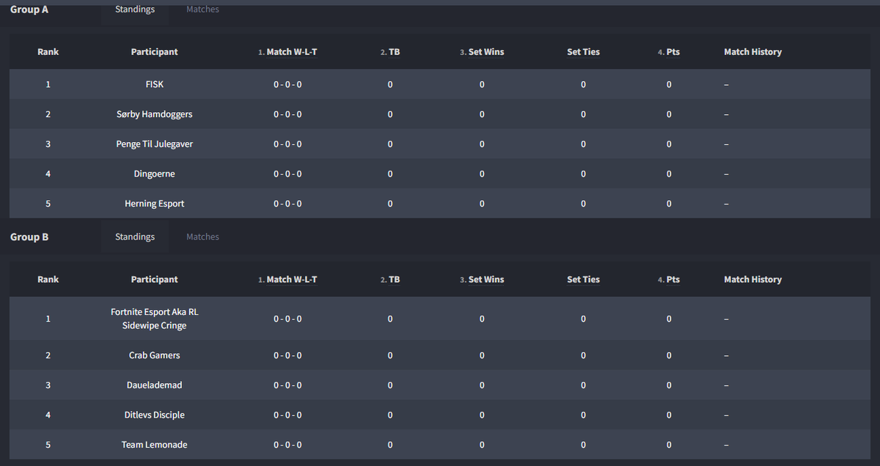Click Group A Match History header
Viewport: 880px width, 466px height.
[x=753, y=52]
